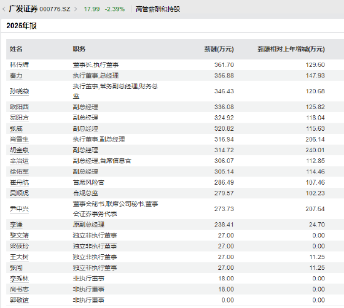
Task: Select salary value 306.07
Action: (224, 161)
